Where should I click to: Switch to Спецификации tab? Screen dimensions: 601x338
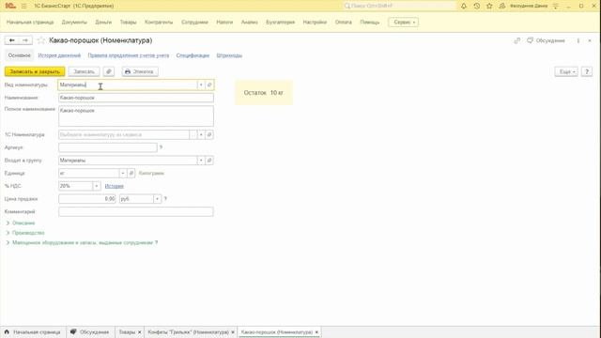pyautogui.click(x=193, y=55)
